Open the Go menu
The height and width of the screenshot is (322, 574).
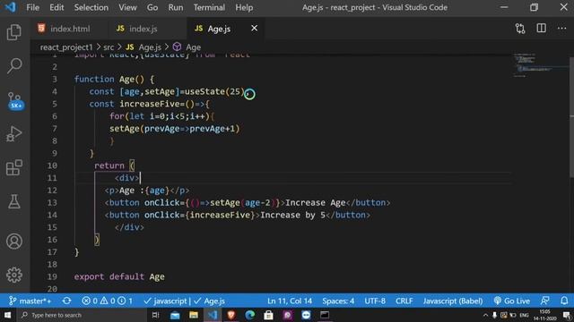(x=152, y=7)
